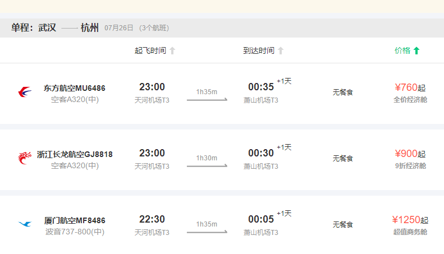The width and height of the screenshot is (444, 254).
Task: Click the GJ8818 flight duration arrow
Action: click(207, 166)
